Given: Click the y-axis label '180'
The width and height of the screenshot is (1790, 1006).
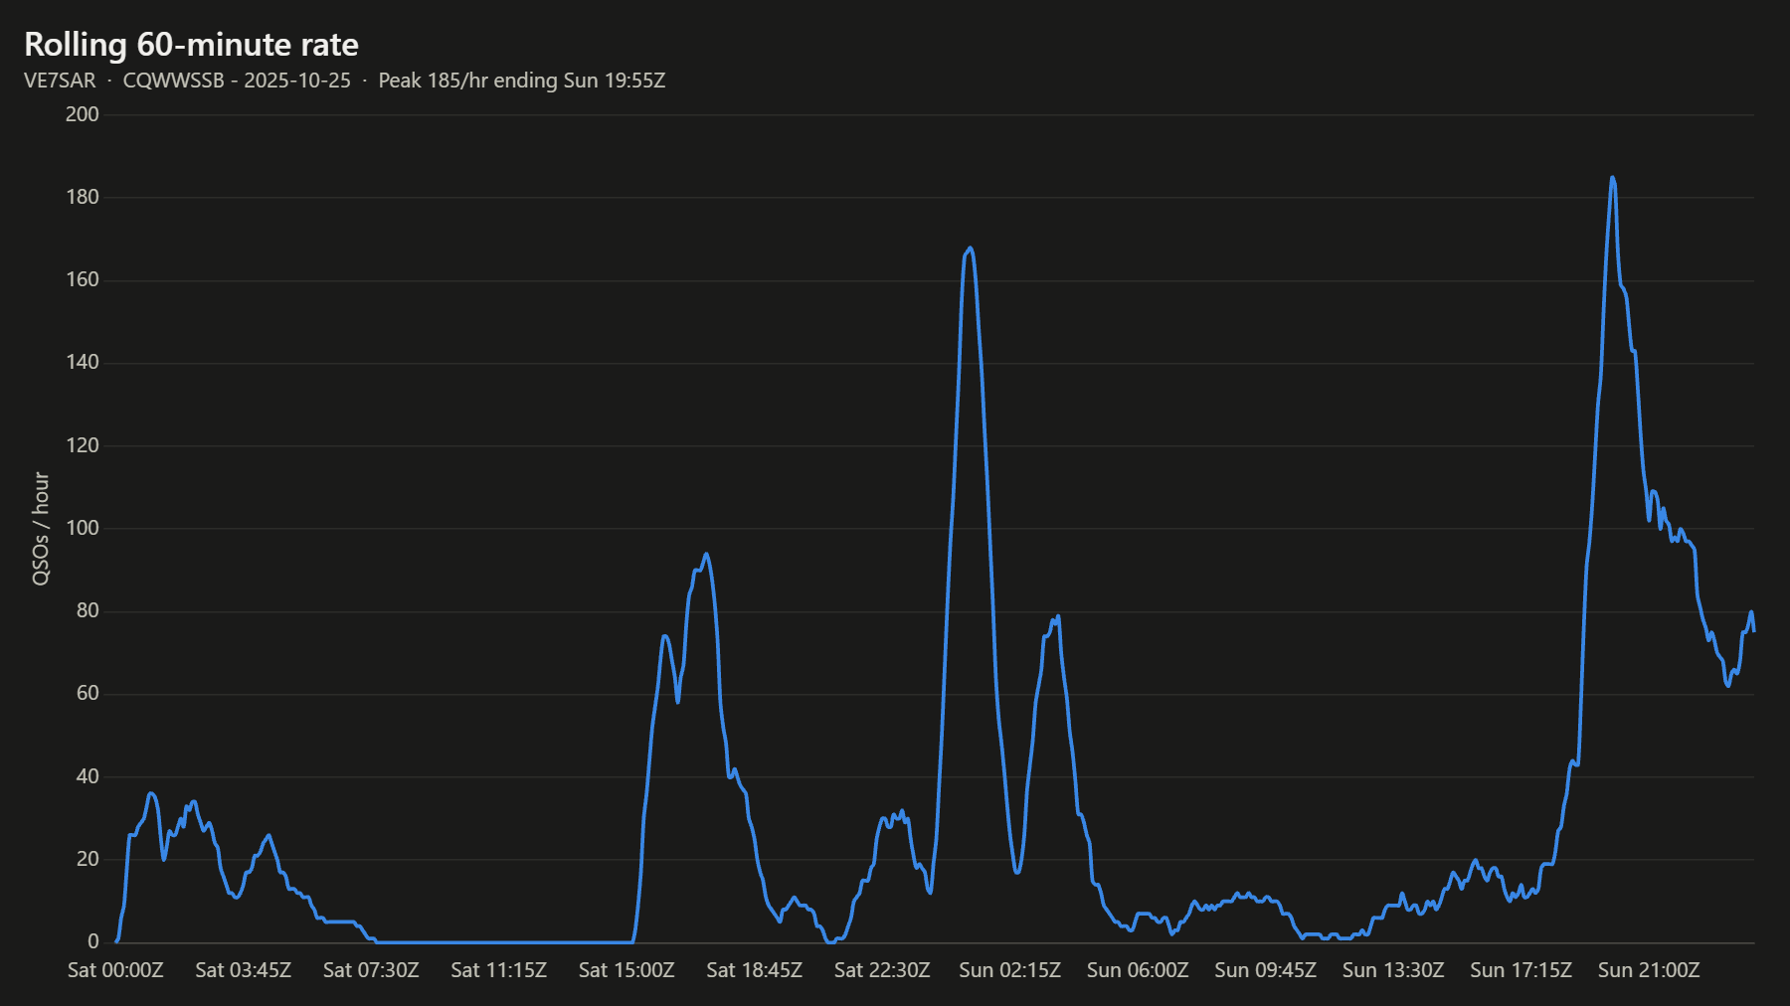Looking at the screenshot, I should click(83, 197).
